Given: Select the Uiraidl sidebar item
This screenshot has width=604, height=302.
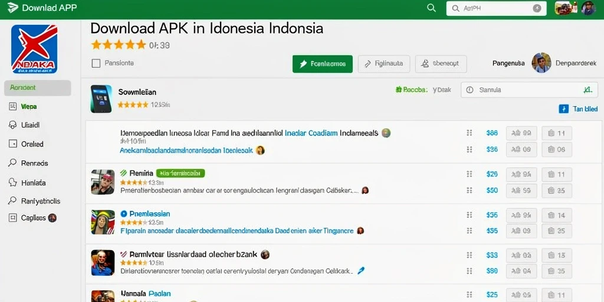Looking at the screenshot, I should pos(24,125).
